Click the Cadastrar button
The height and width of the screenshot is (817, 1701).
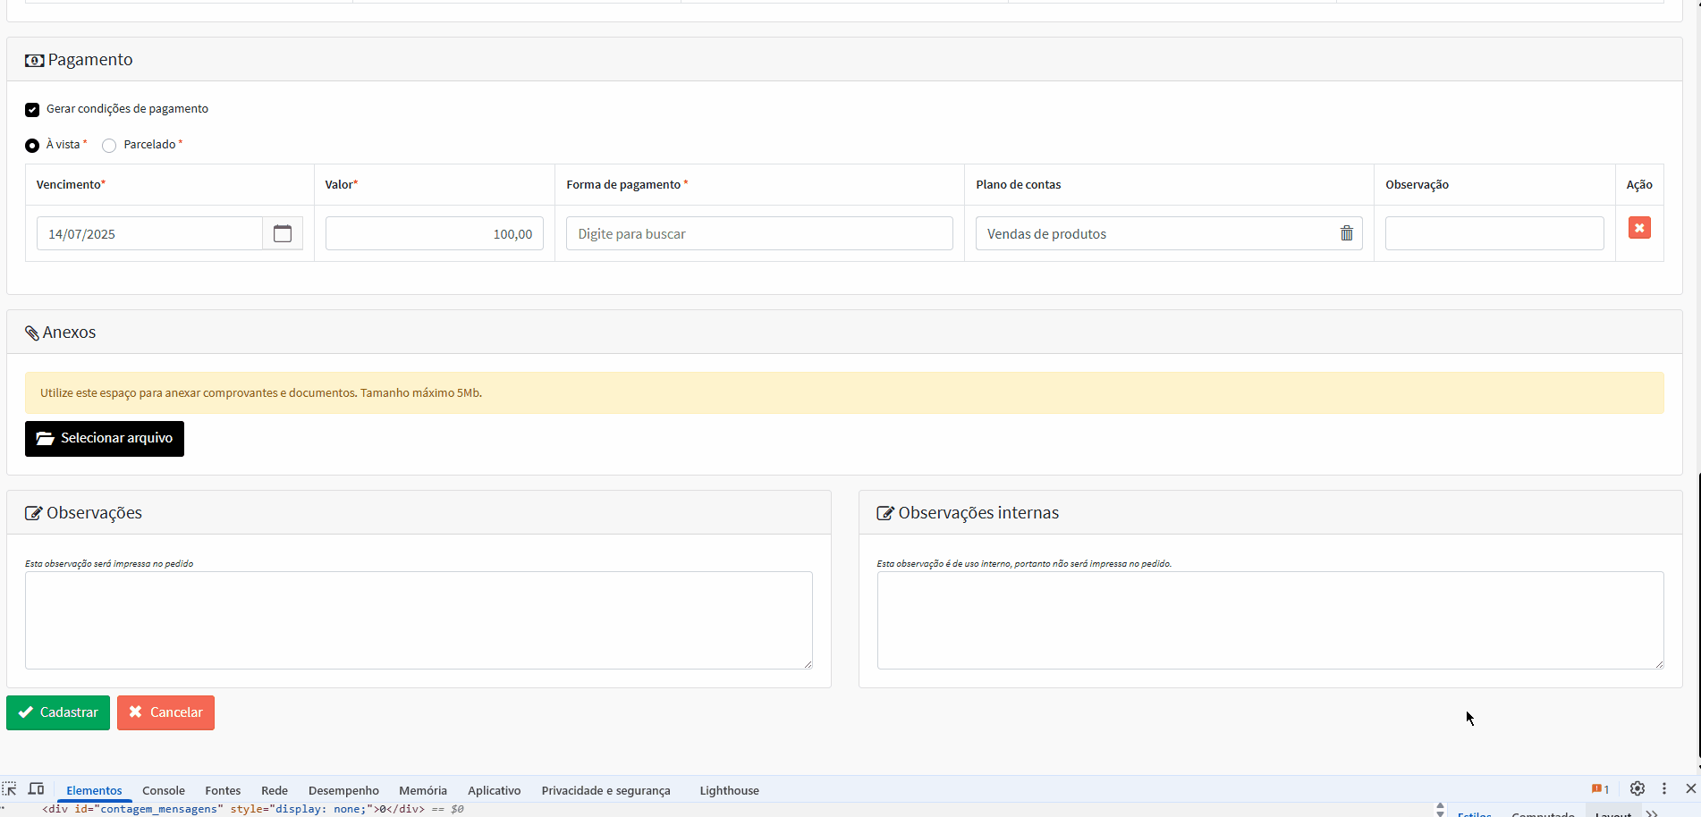click(58, 712)
